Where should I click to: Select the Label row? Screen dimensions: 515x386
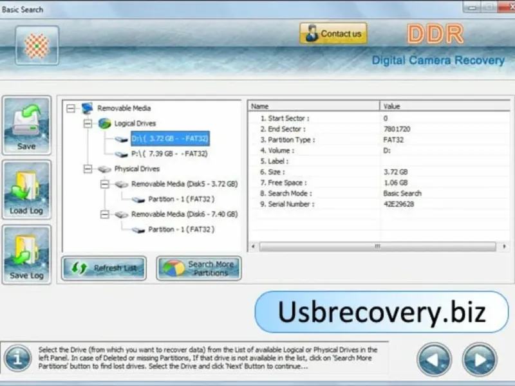tap(379, 161)
